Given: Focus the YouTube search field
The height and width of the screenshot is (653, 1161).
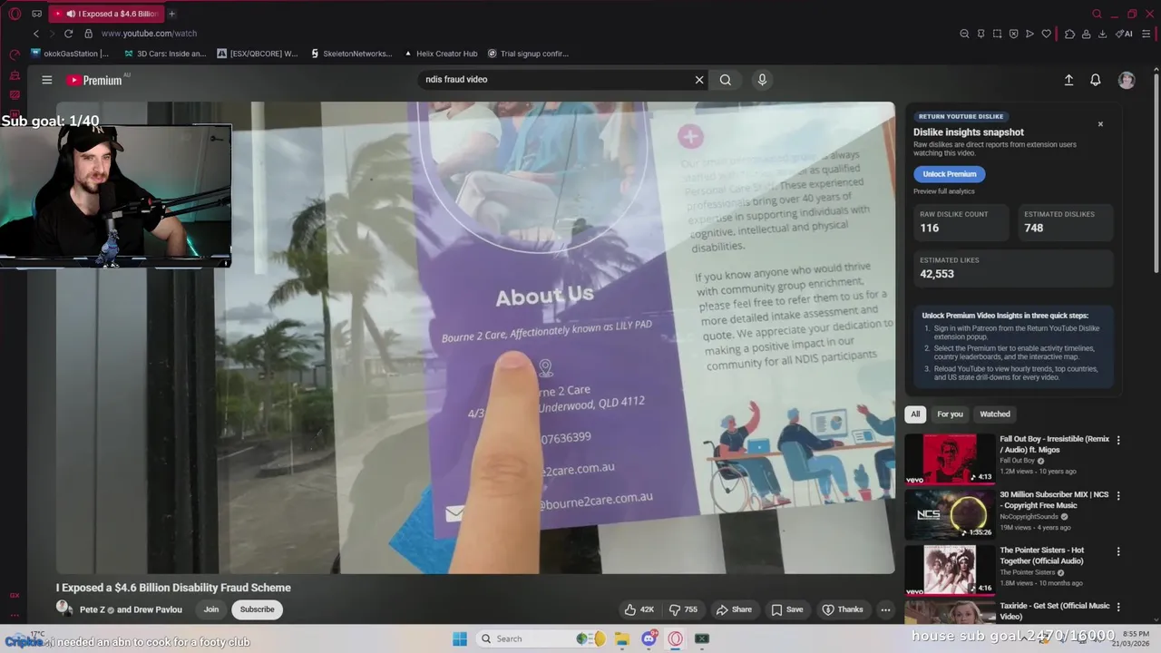Looking at the screenshot, I should coord(555,80).
